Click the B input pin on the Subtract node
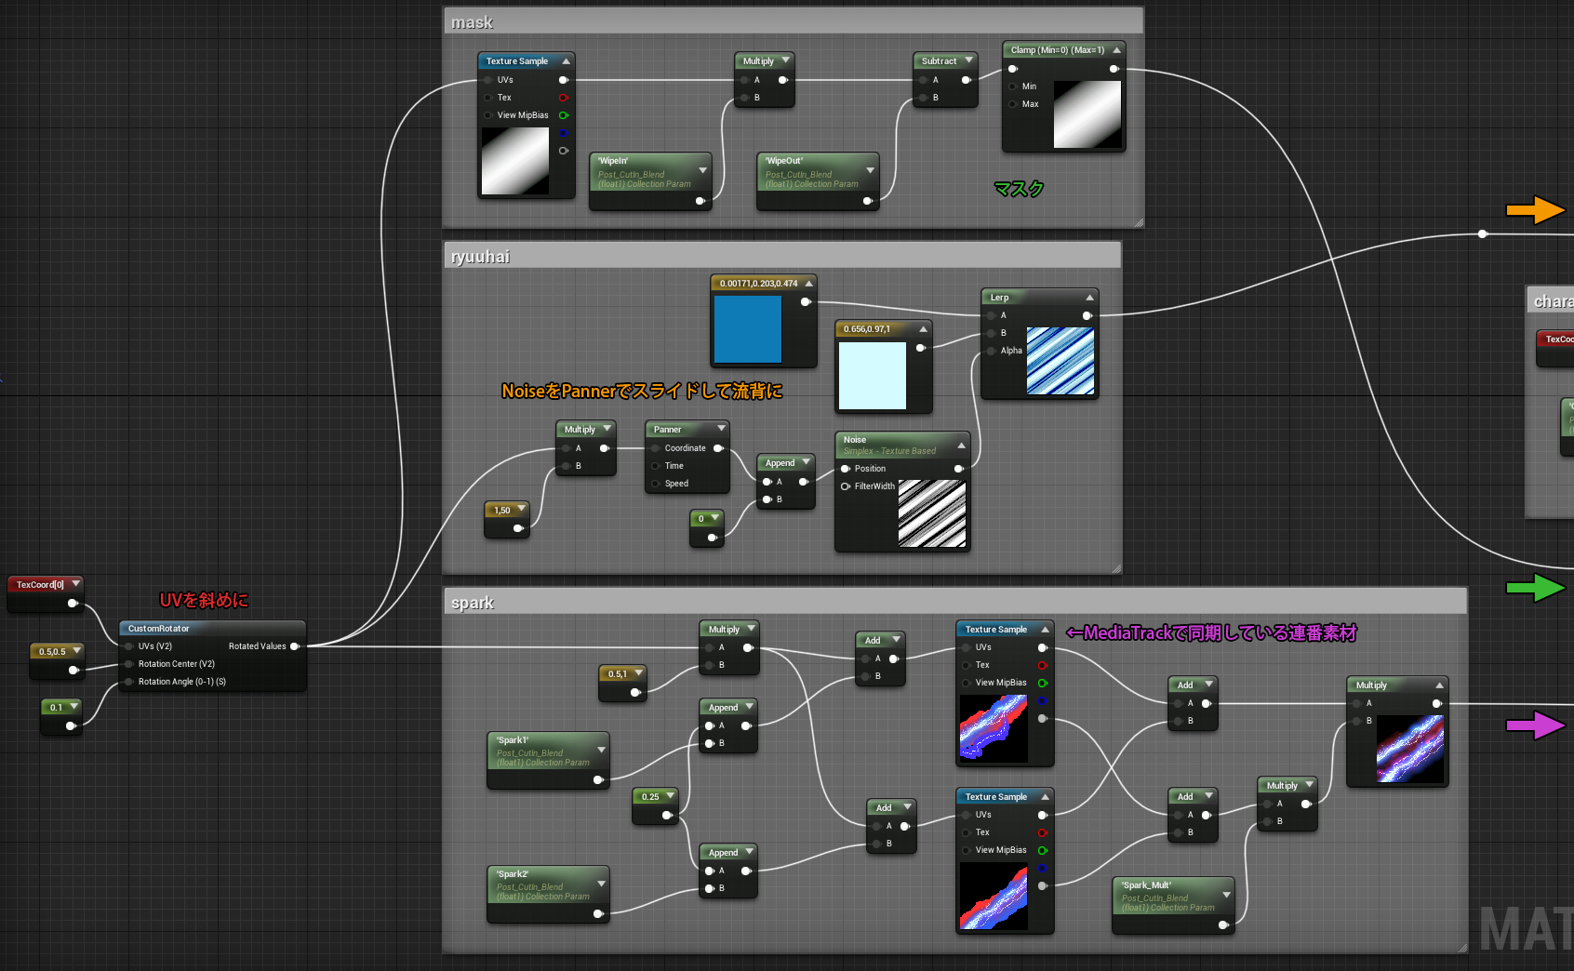Viewport: 1574px width, 971px height. tap(921, 98)
